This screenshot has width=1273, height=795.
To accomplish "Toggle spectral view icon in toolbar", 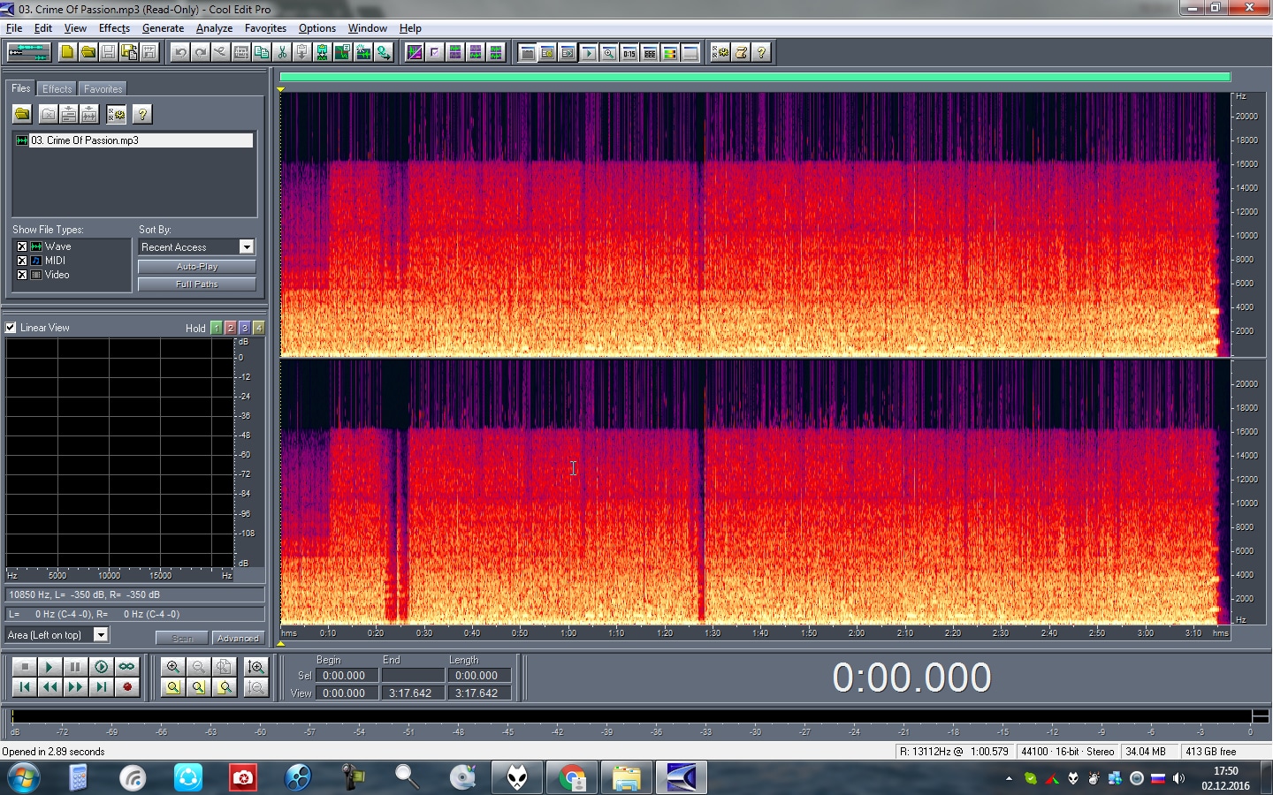I will 415,52.
